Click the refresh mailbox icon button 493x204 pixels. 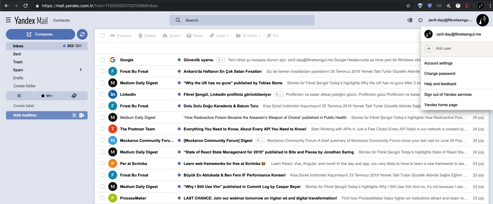[x=82, y=34]
